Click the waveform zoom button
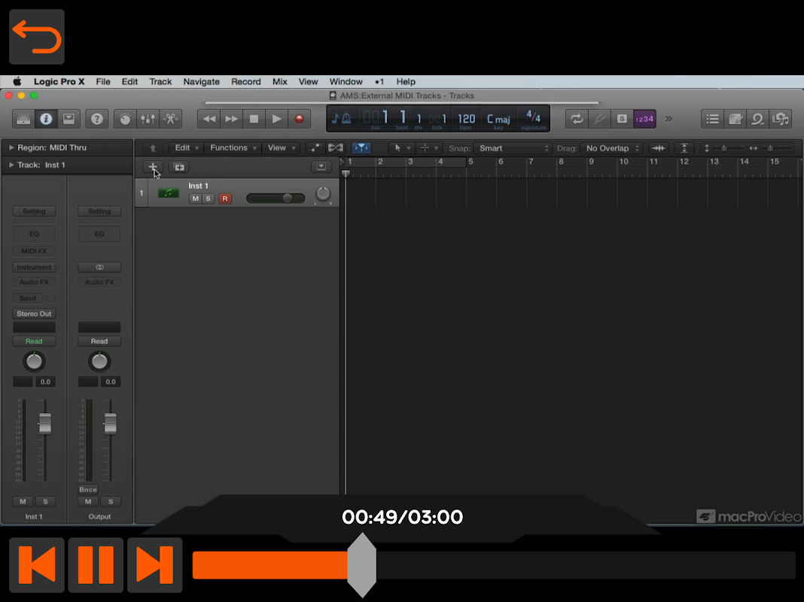The width and height of the screenshot is (804, 602). 659,148
